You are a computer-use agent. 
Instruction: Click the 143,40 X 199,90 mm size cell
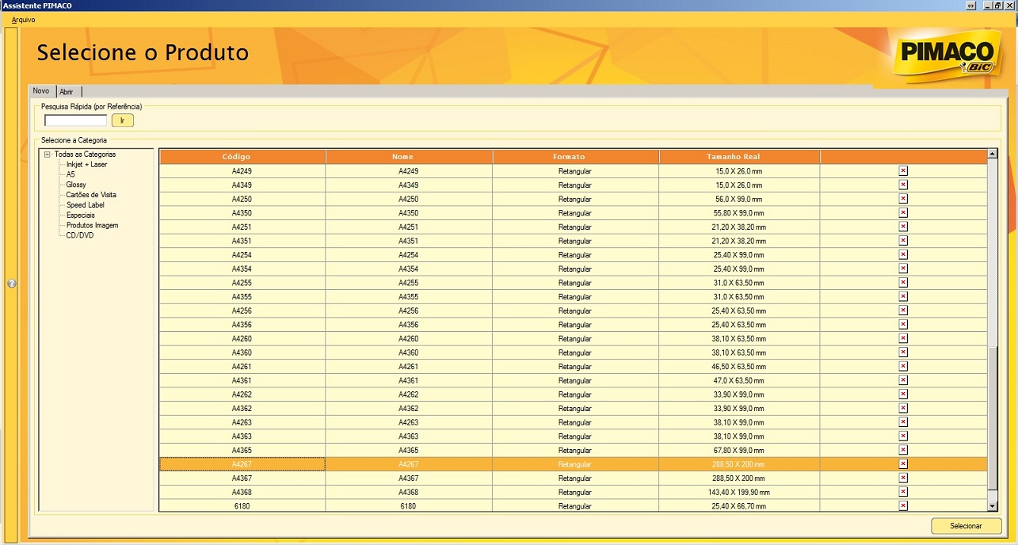point(739,492)
